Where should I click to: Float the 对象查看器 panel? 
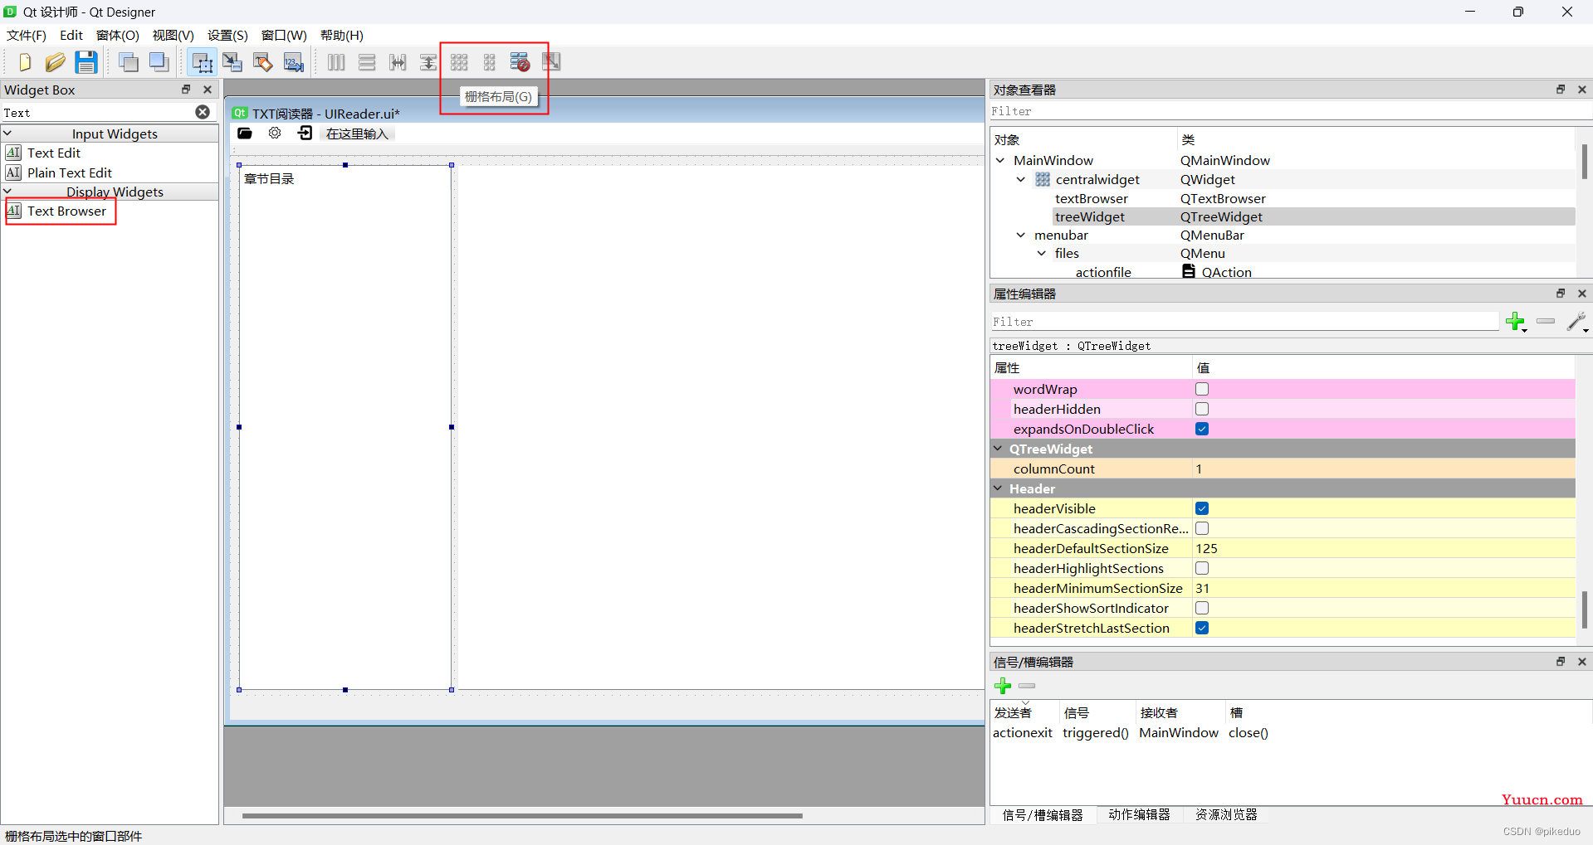[x=1561, y=90]
